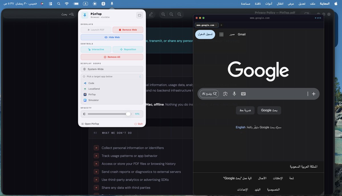Open the انتقال menu
This screenshot has width=342, height=196.
point(280,4)
